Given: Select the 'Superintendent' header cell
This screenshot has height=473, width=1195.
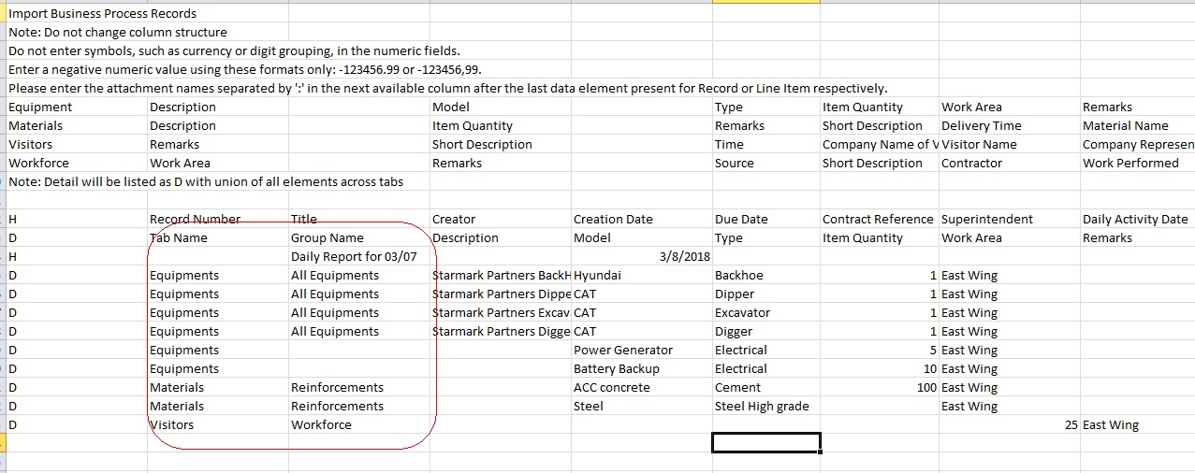Looking at the screenshot, I should click(1010, 219).
